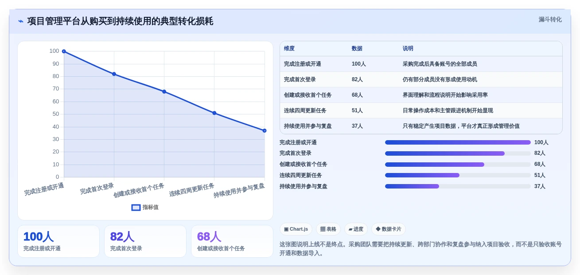Select the chart point for 持续使用并参与复盘
Screen dimensions: 580x275
pyautogui.click(x=265, y=130)
